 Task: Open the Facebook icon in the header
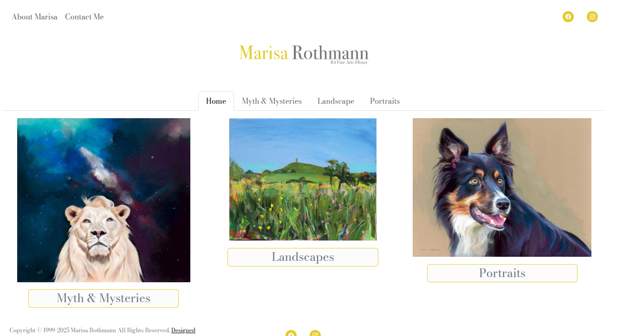(x=568, y=17)
